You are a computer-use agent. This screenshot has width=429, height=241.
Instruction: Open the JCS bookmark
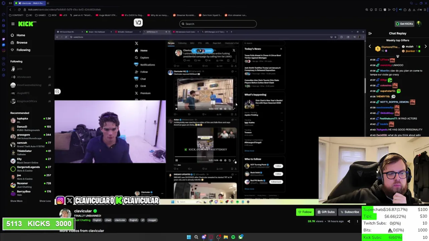[63, 15]
